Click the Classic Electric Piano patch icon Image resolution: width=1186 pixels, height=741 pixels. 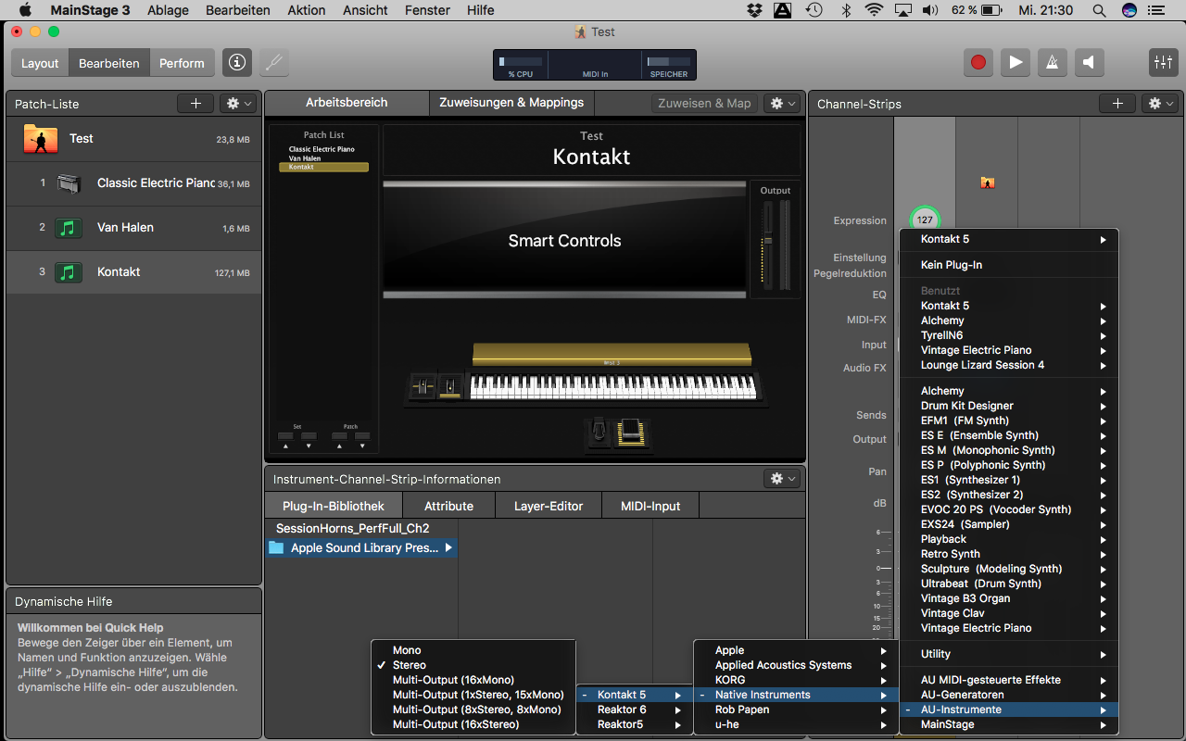click(69, 183)
